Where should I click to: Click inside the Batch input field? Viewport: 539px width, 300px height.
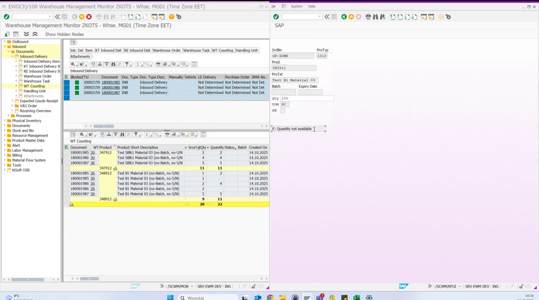tap(284, 92)
